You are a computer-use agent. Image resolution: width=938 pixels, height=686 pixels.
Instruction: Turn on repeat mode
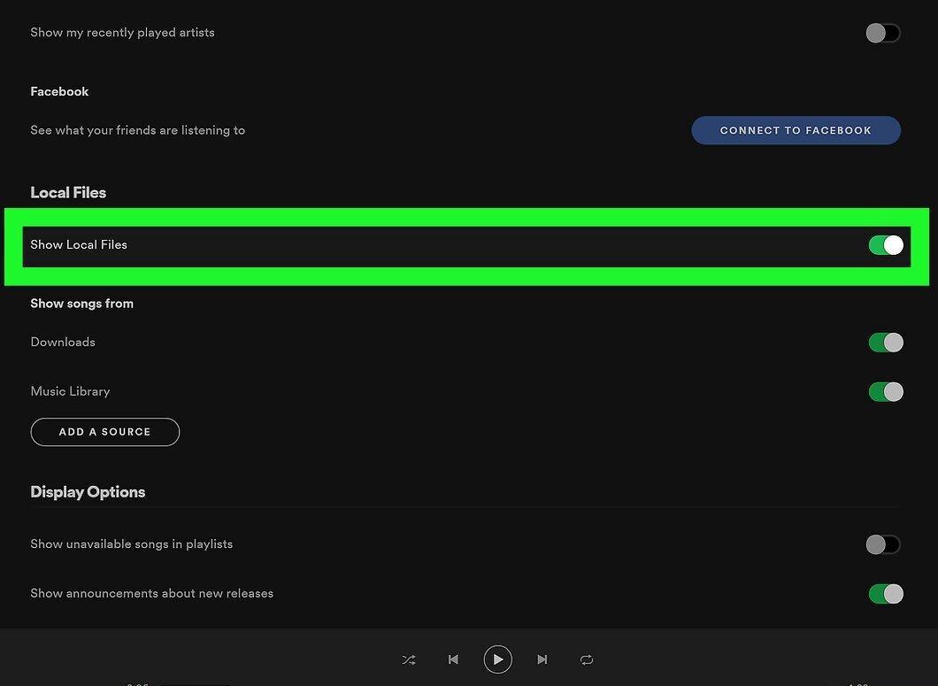tap(587, 659)
